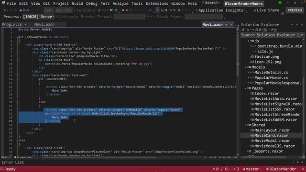
Task: Collapse the Models folder
Action: [x=246, y=67]
